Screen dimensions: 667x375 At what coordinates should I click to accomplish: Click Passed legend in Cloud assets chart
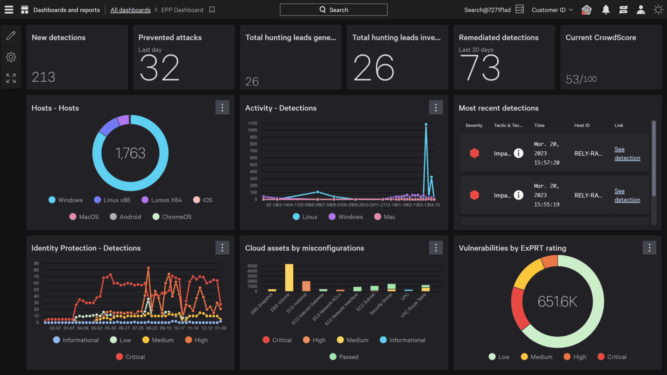(344, 357)
